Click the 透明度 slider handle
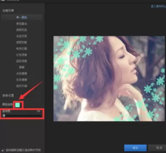The width and height of the screenshot is (166, 153). pos(4,116)
